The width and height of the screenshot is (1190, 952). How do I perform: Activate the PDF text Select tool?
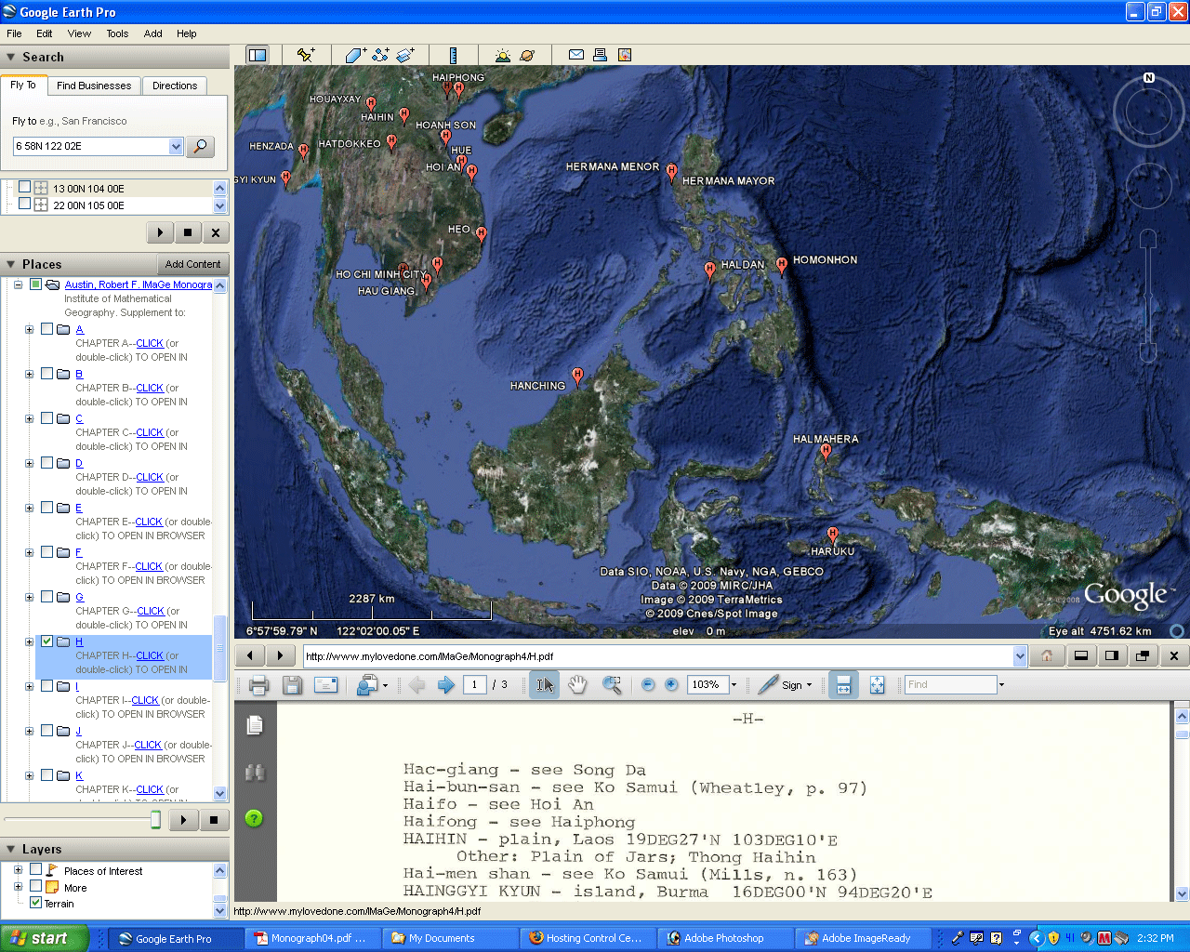coord(546,685)
